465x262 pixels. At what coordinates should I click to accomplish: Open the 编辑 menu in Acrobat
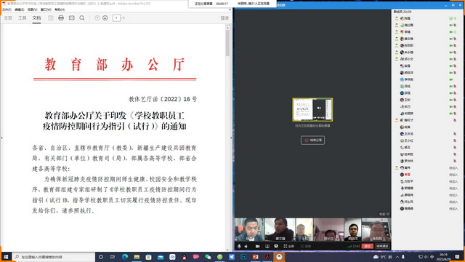(x=20, y=9)
